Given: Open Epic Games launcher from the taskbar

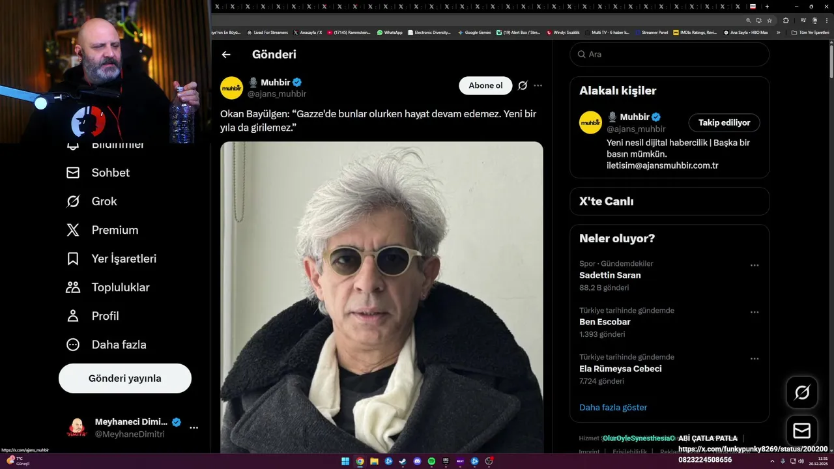Looking at the screenshot, I should point(446,461).
